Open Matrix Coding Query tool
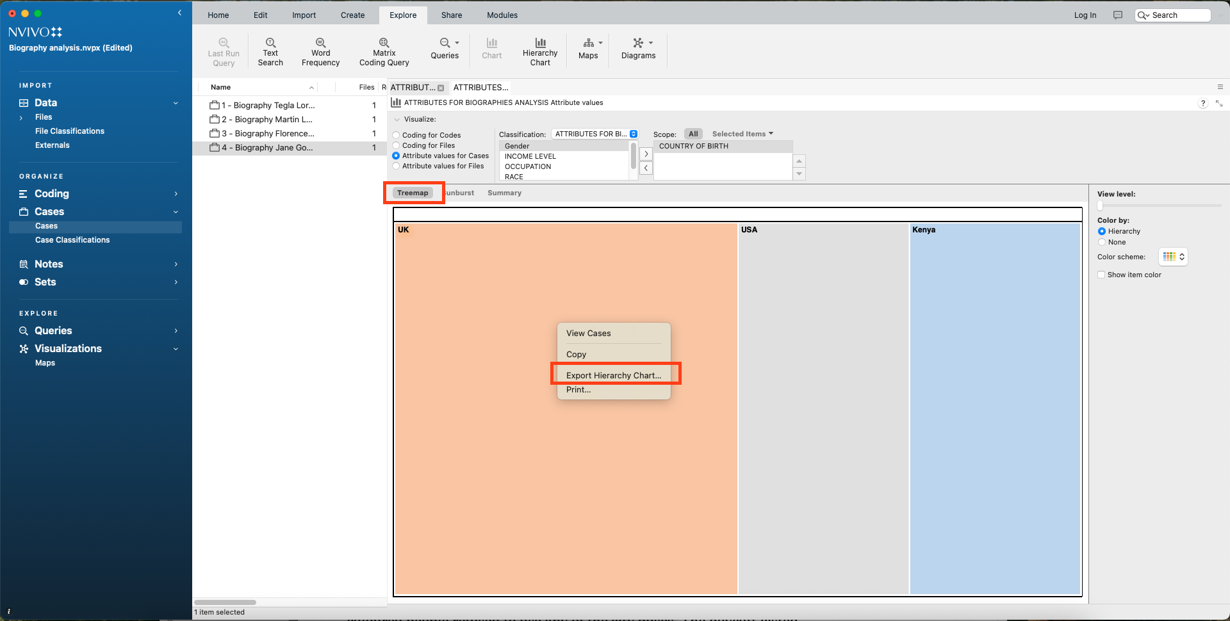1230x621 pixels. point(384,51)
